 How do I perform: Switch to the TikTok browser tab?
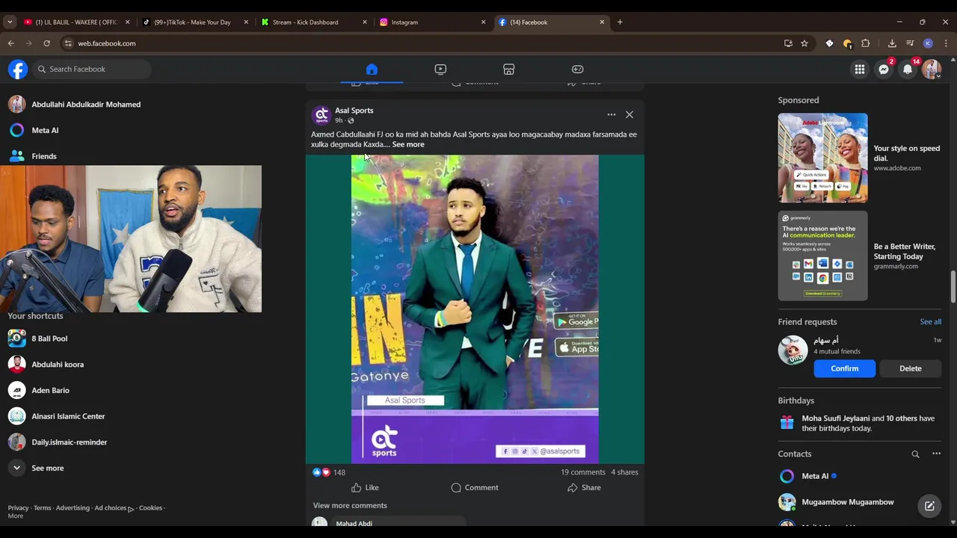coord(196,22)
